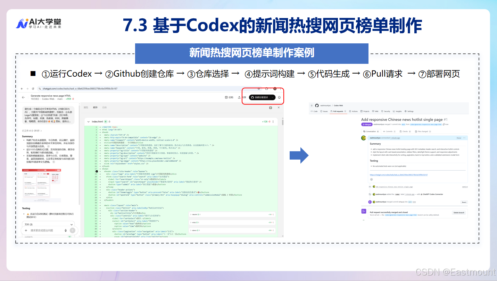Open index.html three-dot options menu
The height and width of the screenshot is (281, 497).
273,121
